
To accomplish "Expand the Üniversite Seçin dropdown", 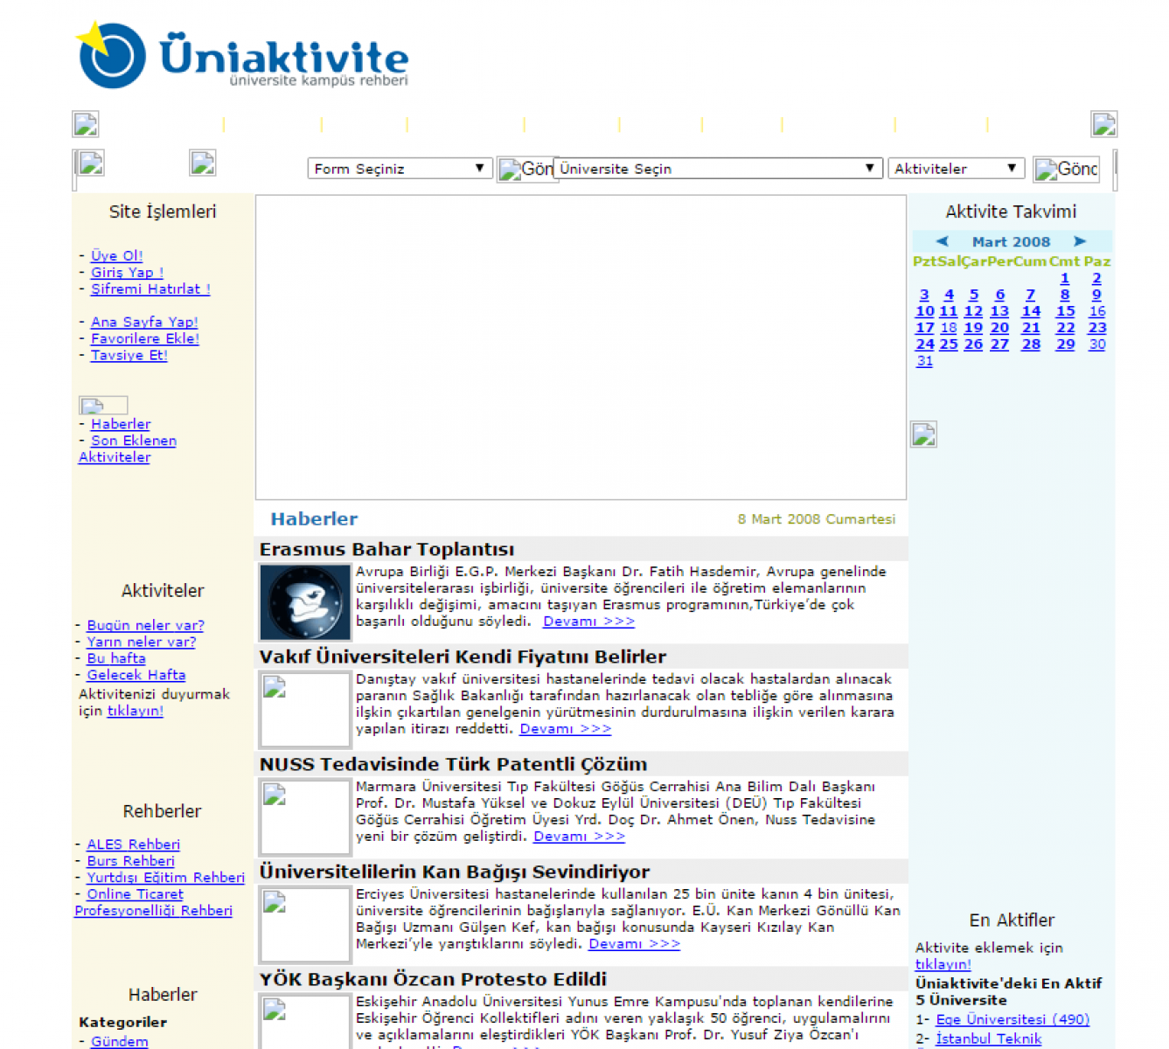I will coord(717,169).
